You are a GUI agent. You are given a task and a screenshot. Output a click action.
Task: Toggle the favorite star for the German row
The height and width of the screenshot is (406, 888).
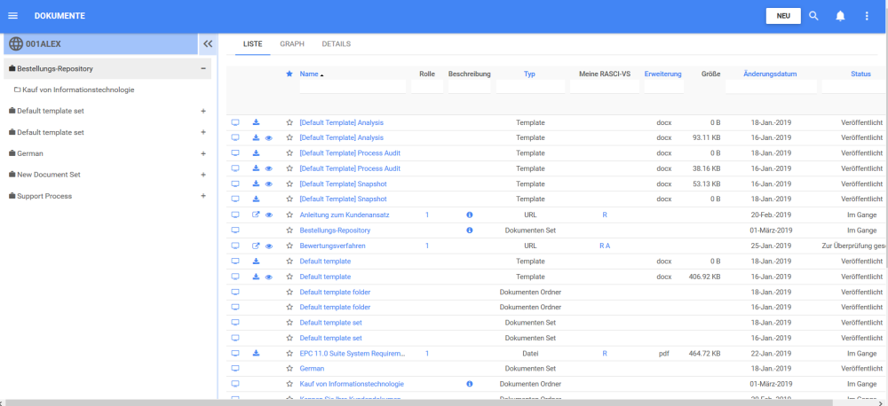click(x=289, y=368)
